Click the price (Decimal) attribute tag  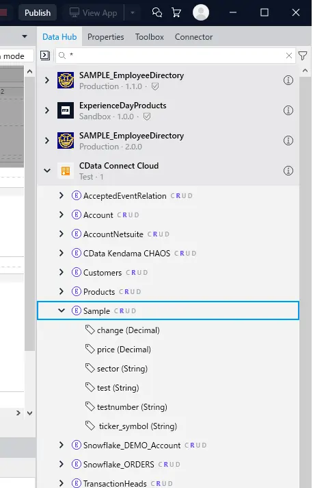point(118,349)
